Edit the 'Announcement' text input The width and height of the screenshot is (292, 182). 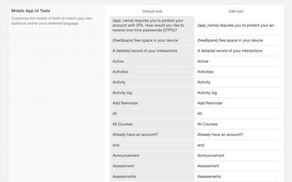(x=236, y=156)
